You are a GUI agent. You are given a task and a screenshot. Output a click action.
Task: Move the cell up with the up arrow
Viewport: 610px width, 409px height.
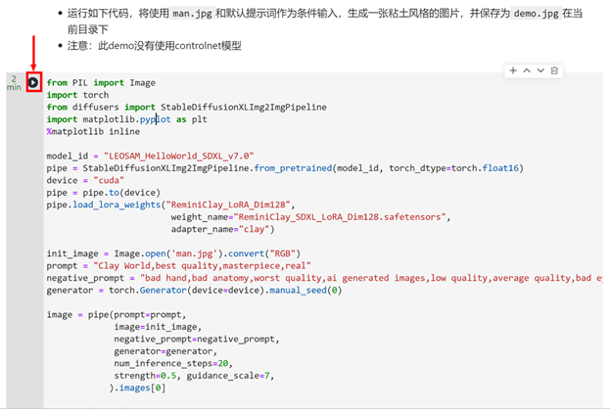(527, 71)
